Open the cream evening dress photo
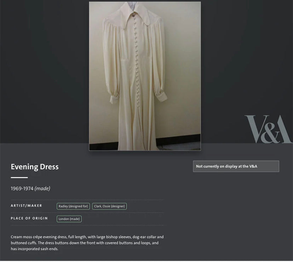Viewport: 293px width, 263px height. pyautogui.click(x=145, y=76)
